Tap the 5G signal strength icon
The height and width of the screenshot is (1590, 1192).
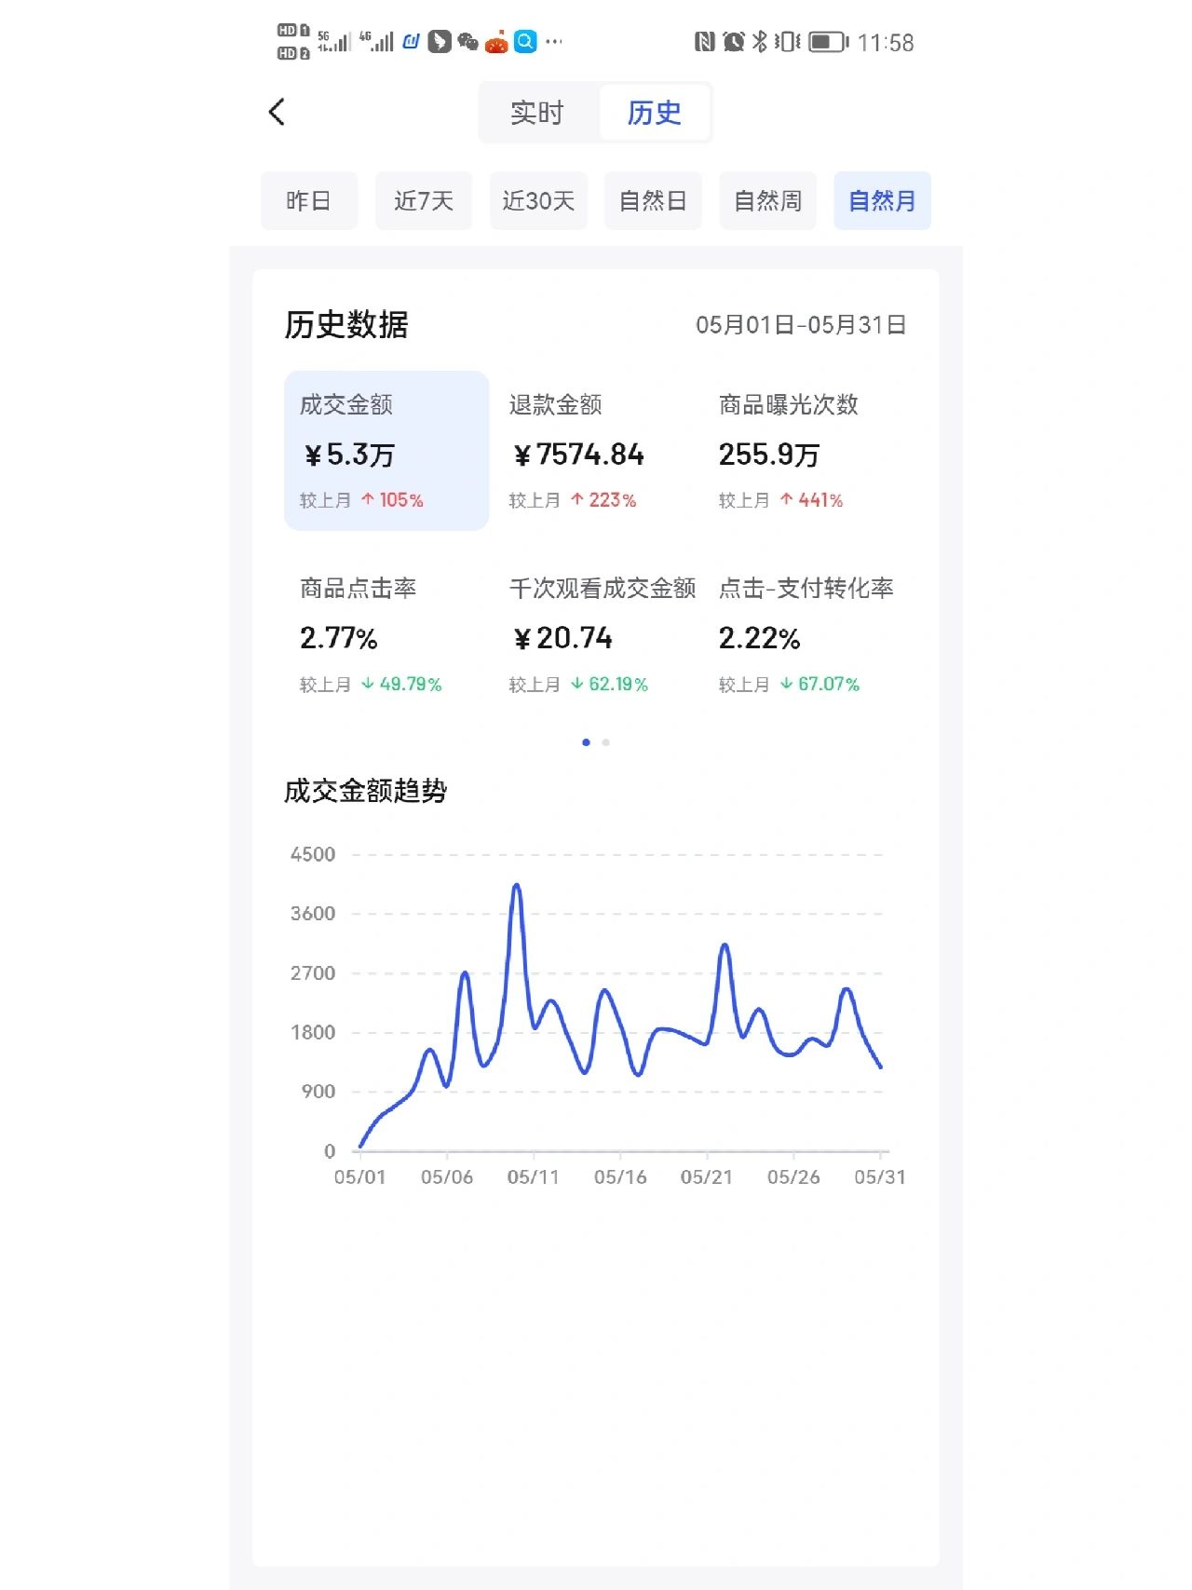point(334,41)
